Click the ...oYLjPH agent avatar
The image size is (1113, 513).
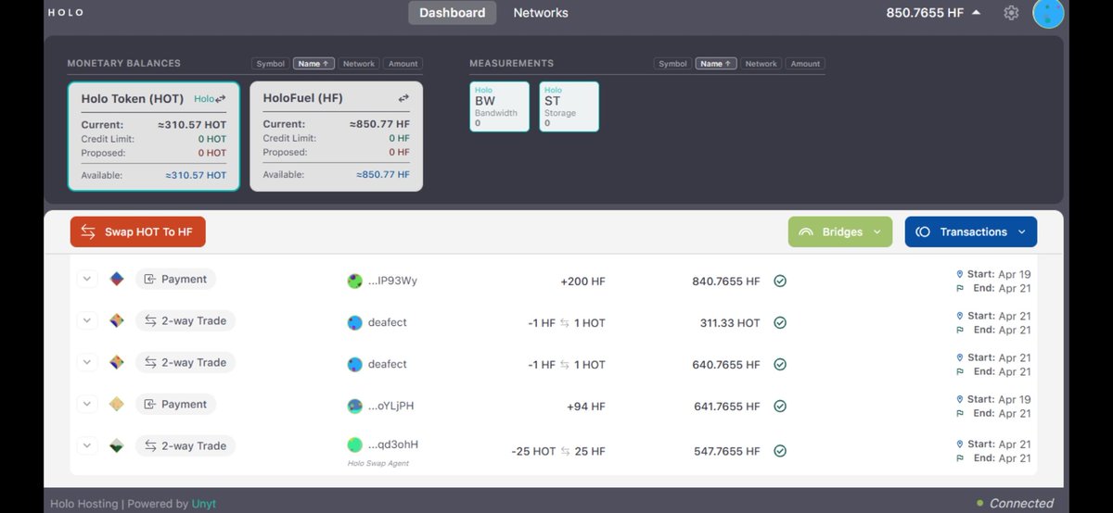click(354, 406)
